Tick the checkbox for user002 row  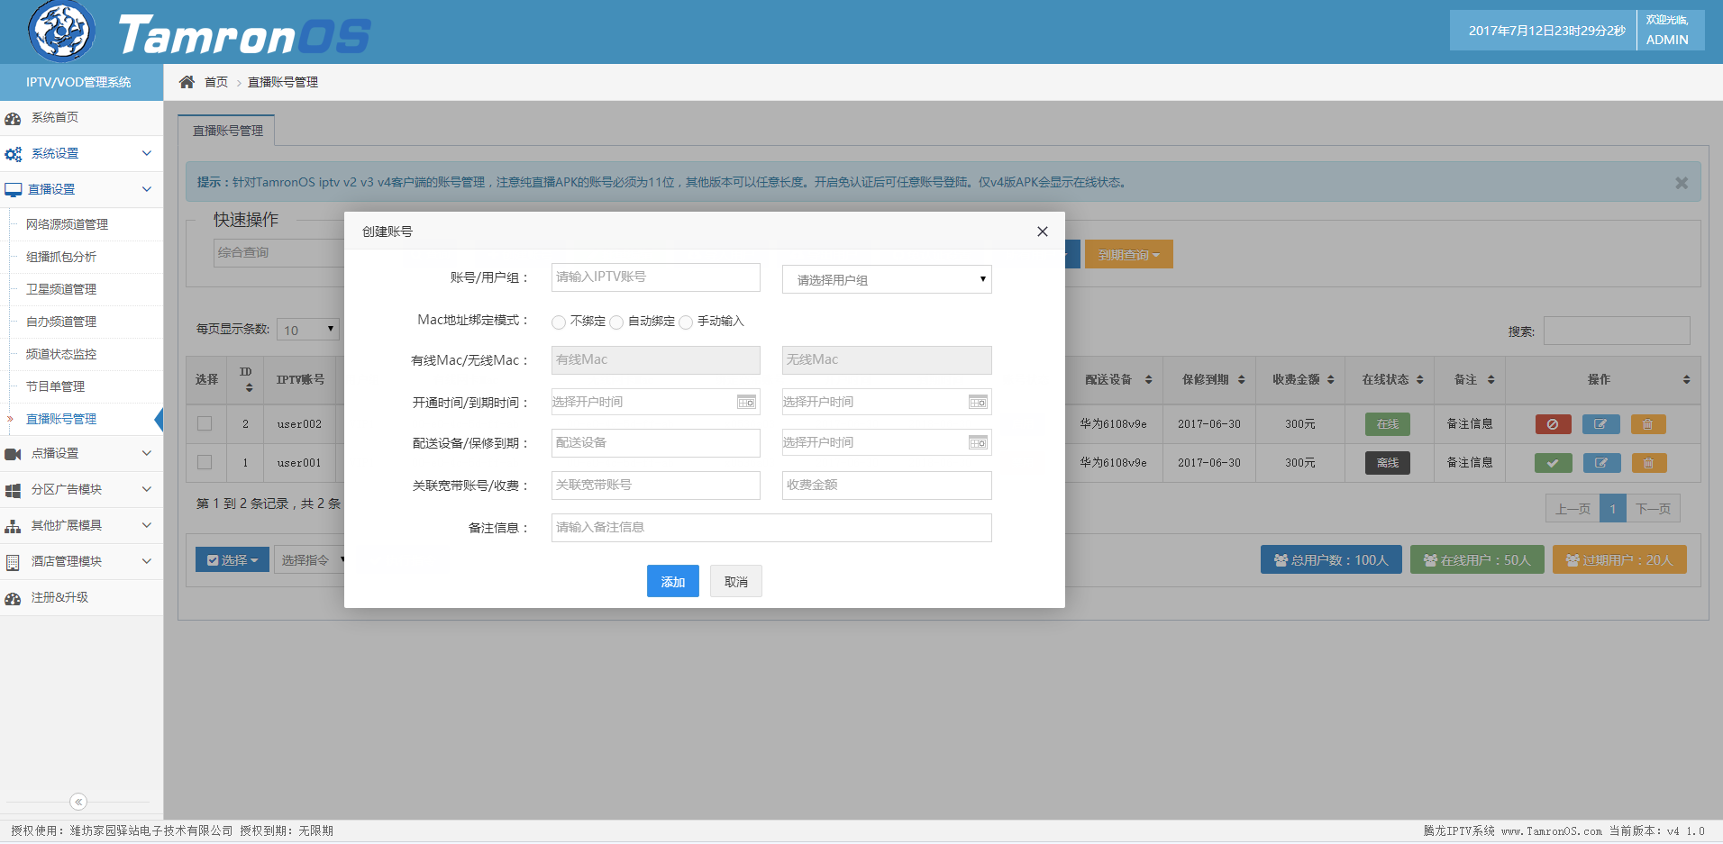point(205,423)
